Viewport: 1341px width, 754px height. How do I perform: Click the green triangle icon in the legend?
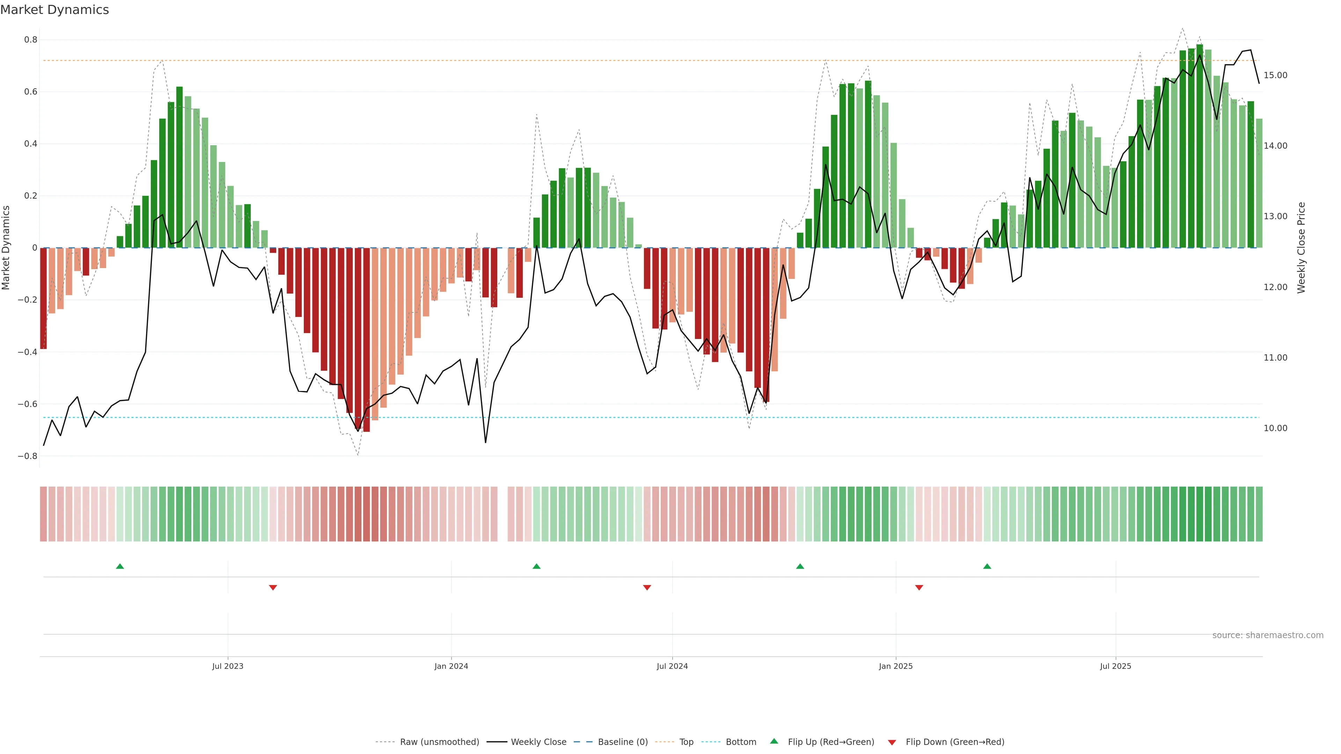point(774,741)
